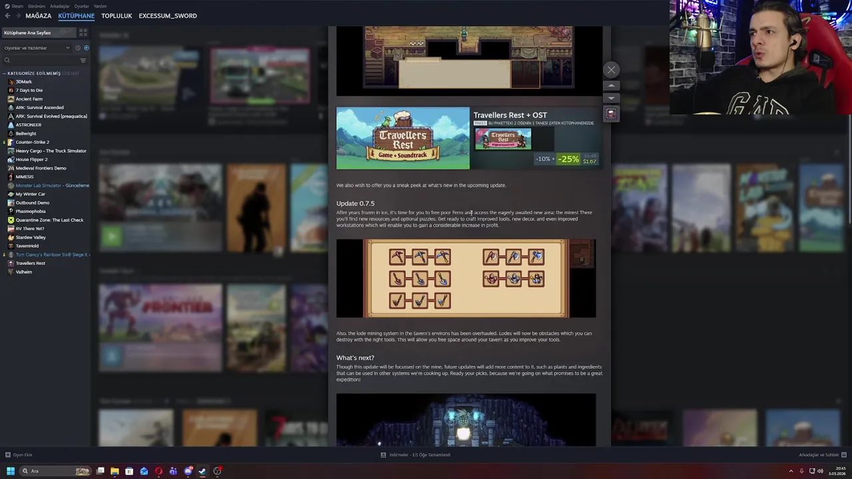Click the tools upgrade chart image
The height and width of the screenshot is (479, 852).
pyautogui.click(x=466, y=278)
